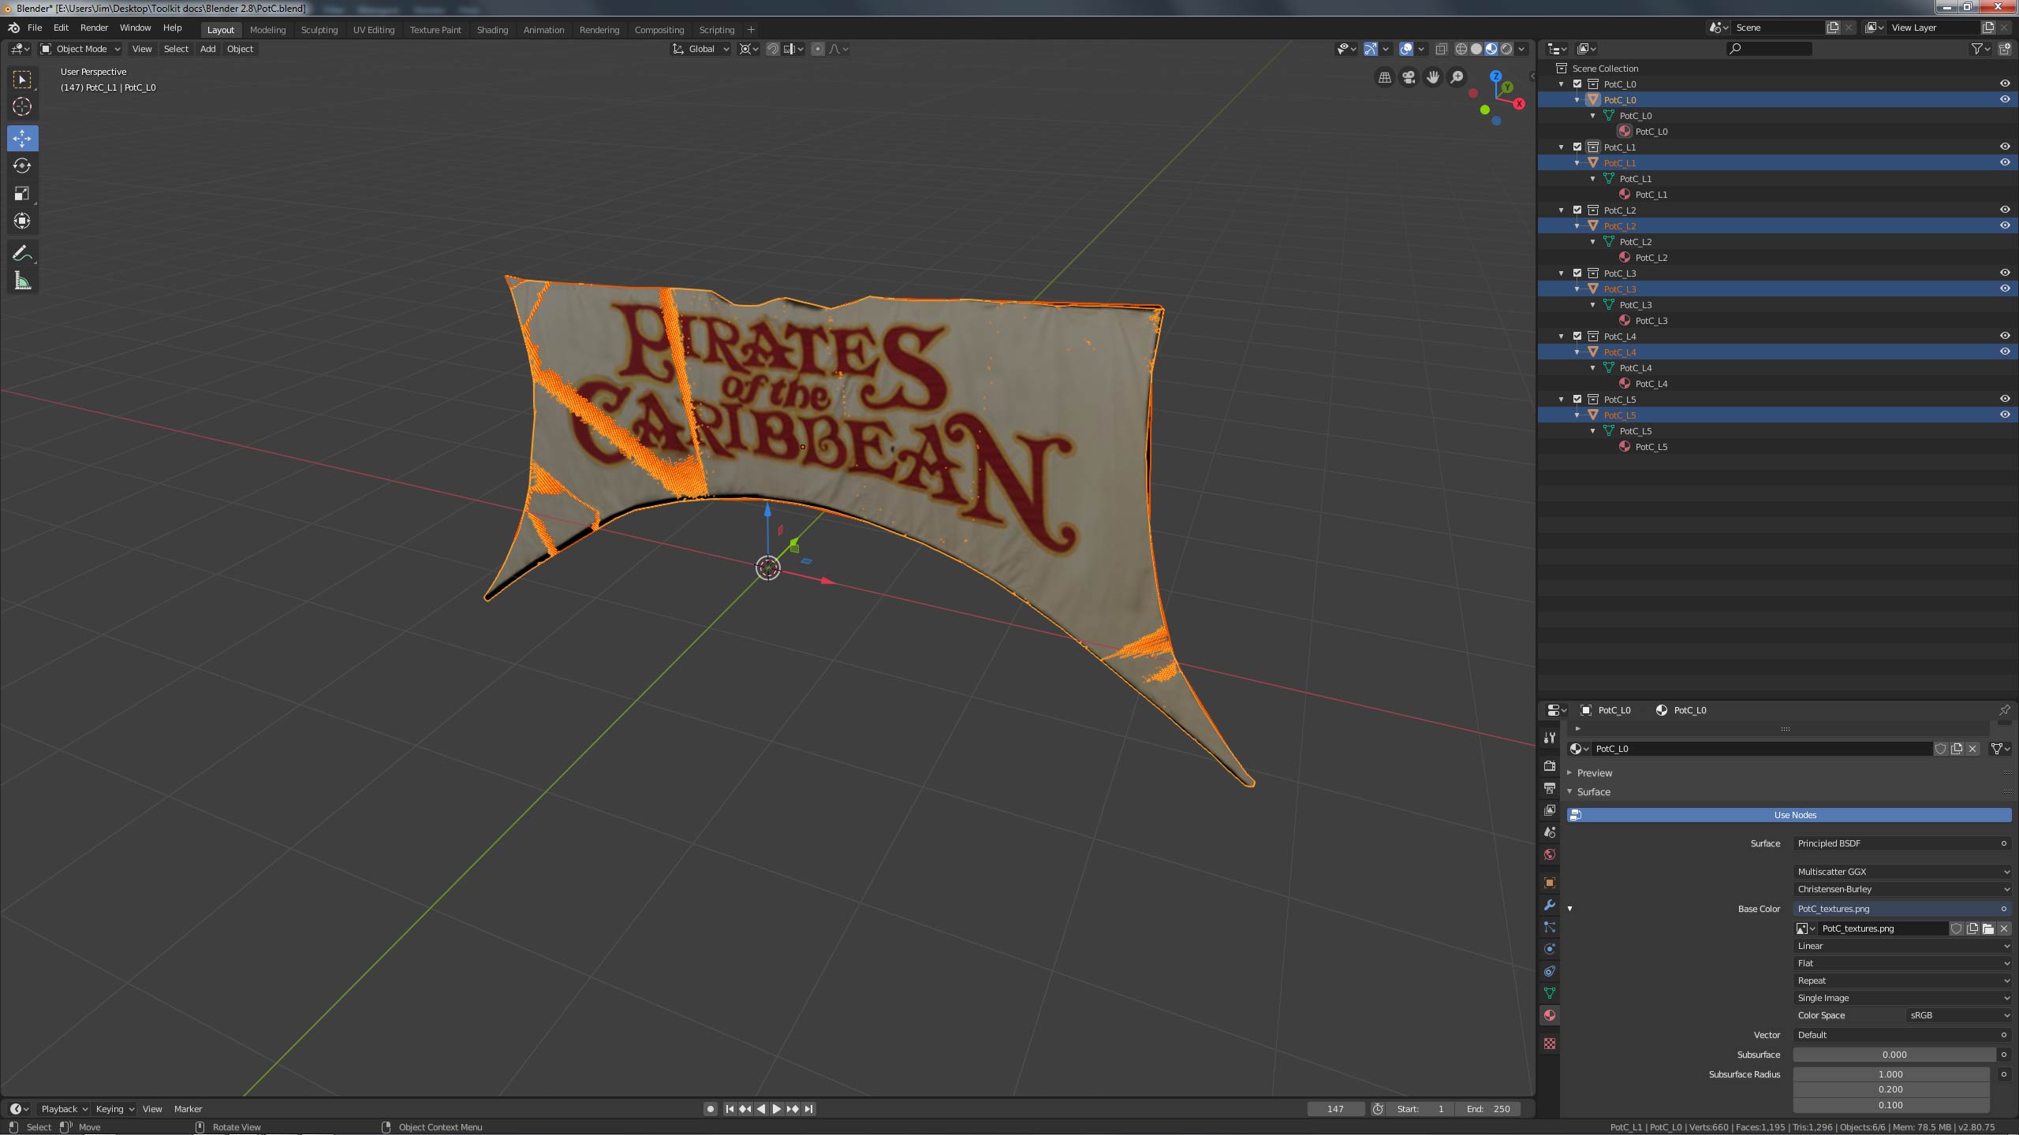Hide the PotC_L3 object with eye icon
This screenshot has height=1135, width=2019.
pos(2004,288)
